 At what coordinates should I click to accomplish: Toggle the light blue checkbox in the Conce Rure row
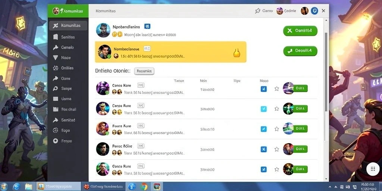tap(264, 109)
